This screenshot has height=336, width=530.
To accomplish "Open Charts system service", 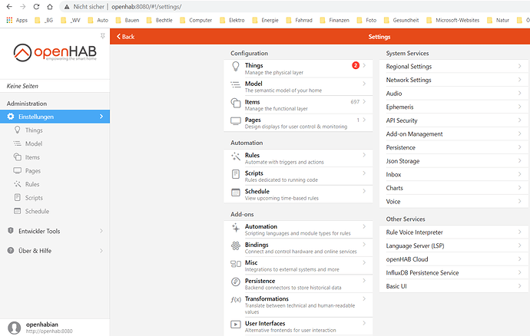I will (454, 188).
